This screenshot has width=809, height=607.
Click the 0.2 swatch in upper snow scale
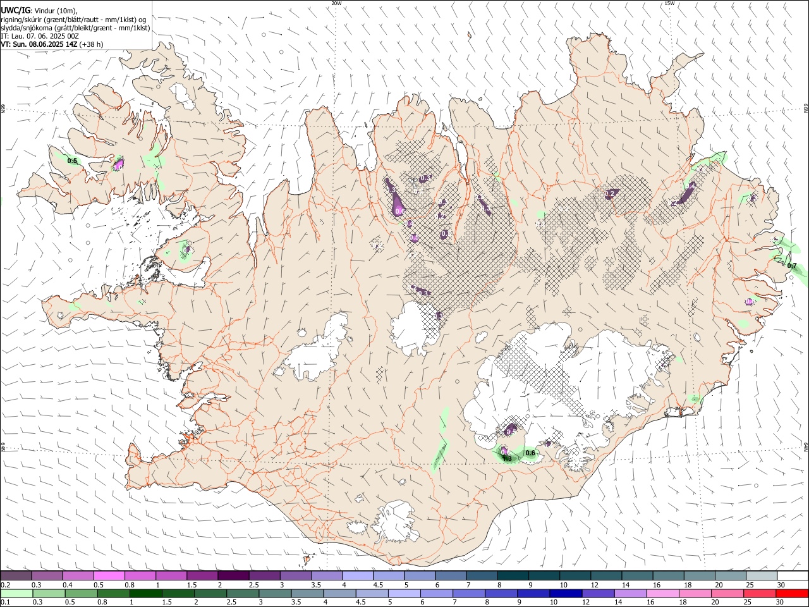tap(16, 576)
